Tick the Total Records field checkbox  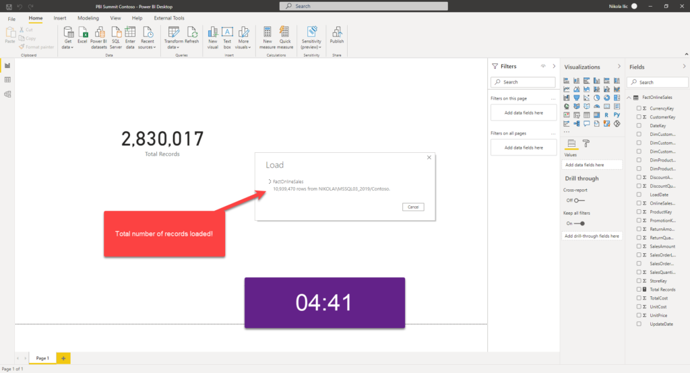(639, 290)
